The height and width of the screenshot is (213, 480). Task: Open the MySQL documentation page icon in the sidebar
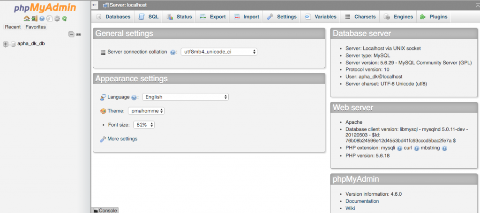click(49, 19)
